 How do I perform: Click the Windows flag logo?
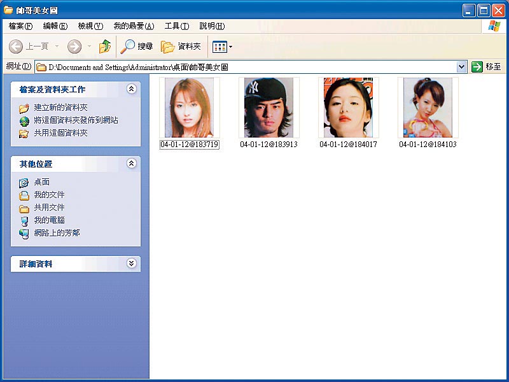[494, 26]
